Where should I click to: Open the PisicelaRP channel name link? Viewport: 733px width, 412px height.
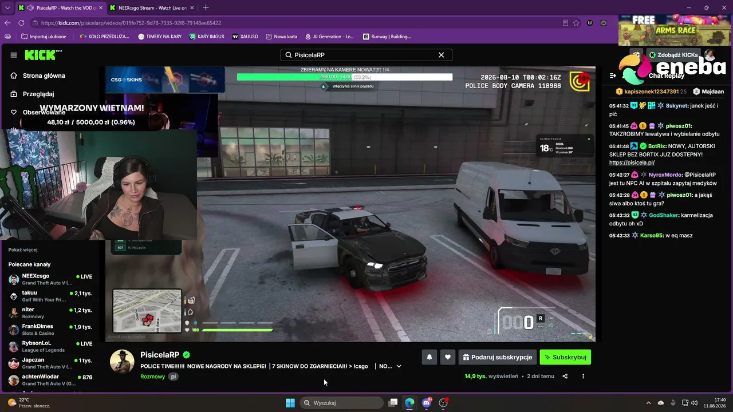160,355
